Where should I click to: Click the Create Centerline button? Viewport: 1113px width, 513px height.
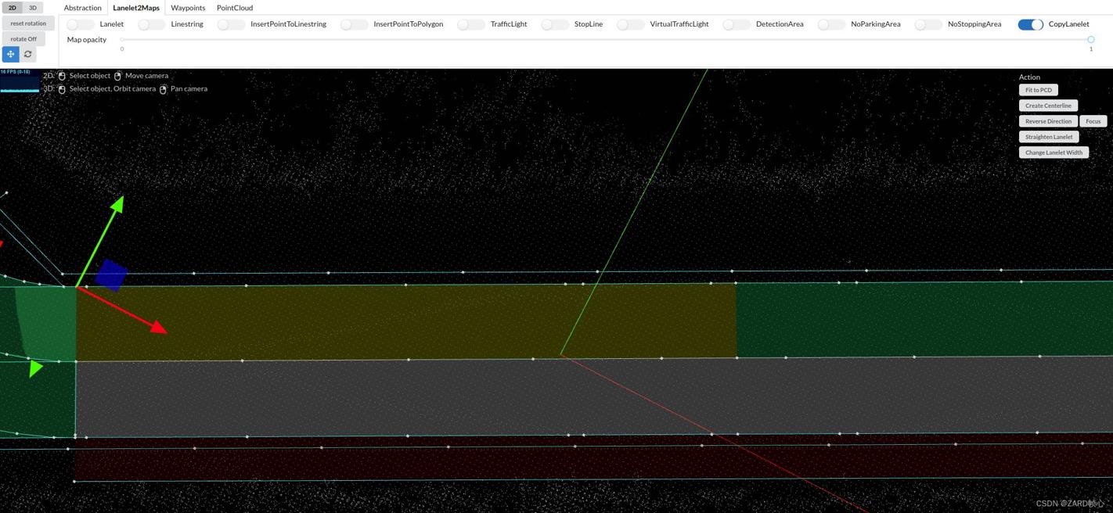1048,106
